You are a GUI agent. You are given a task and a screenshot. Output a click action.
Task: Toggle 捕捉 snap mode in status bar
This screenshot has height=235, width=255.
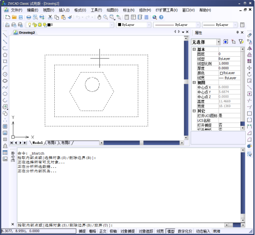pos(82,231)
